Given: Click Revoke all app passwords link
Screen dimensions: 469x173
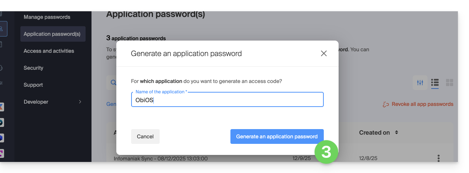Looking at the screenshot, I should point(422,104).
